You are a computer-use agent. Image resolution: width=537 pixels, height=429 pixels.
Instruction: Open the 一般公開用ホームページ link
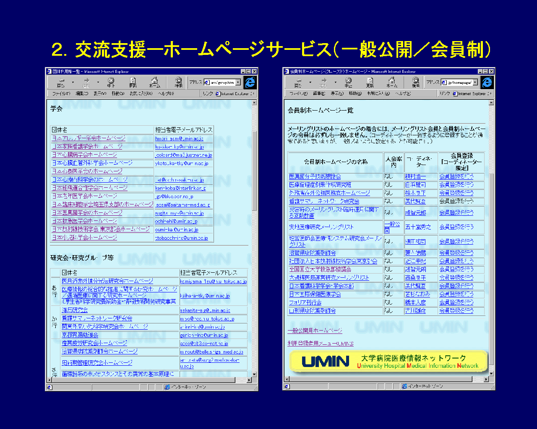pos(315,331)
